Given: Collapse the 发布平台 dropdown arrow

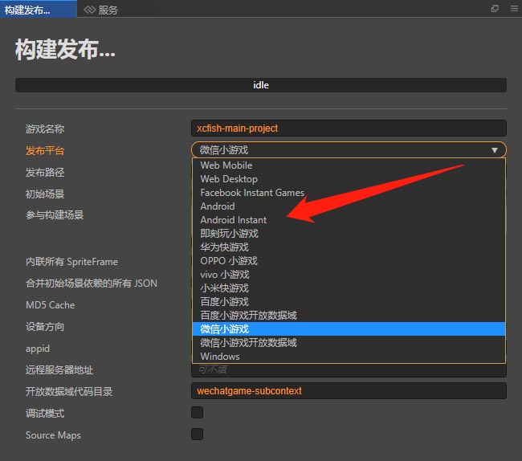Looking at the screenshot, I should (494, 150).
